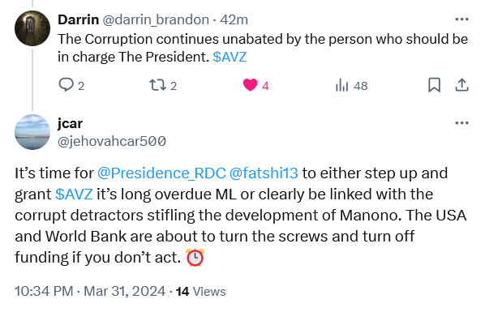Open the $AVZ cashtag in Darrin's tweet
The height and width of the screenshot is (312, 485).
[x=230, y=57]
